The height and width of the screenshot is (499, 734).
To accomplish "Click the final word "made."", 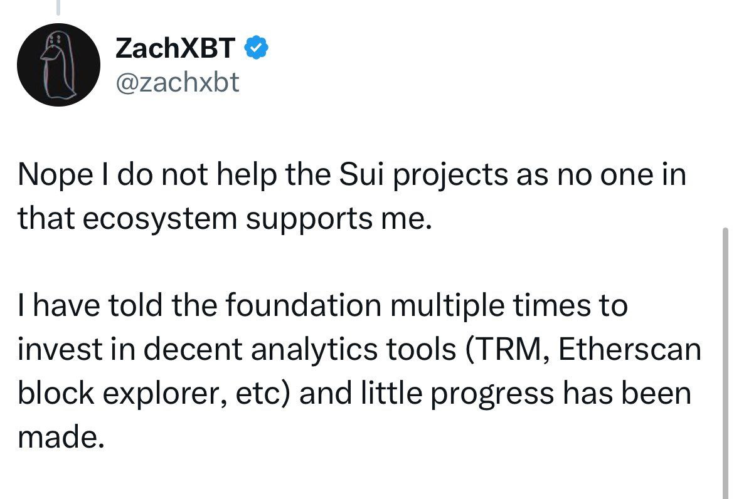I will pyautogui.click(x=61, y=437).
